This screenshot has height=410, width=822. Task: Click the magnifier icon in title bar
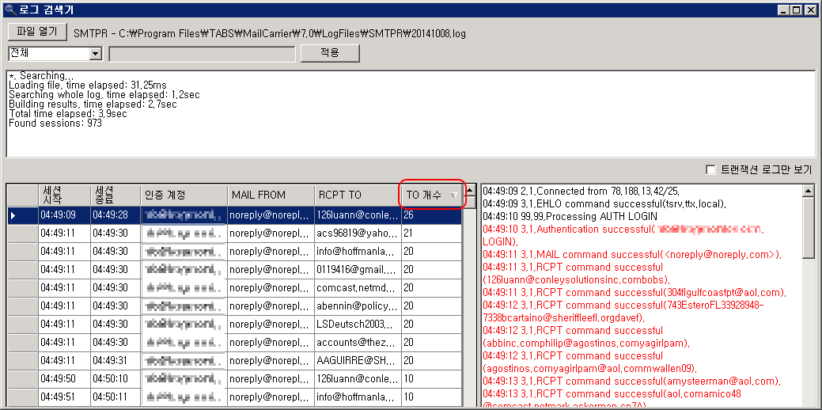9,9
